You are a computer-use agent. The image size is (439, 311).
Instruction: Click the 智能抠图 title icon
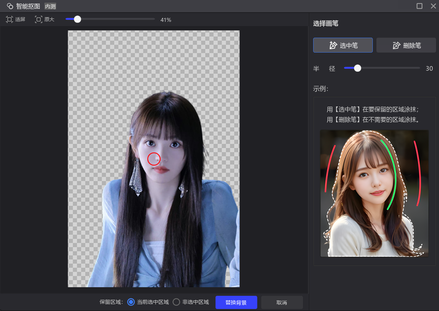pyautogui.click(x=10, y=6)
